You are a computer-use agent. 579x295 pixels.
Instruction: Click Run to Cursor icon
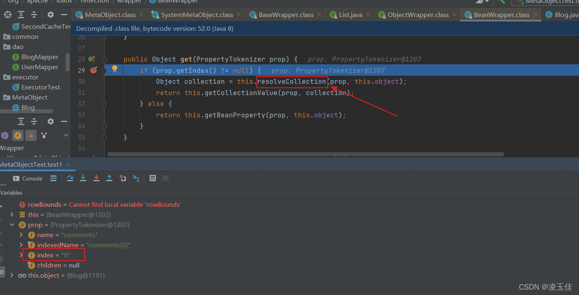[x=136, y=178]
